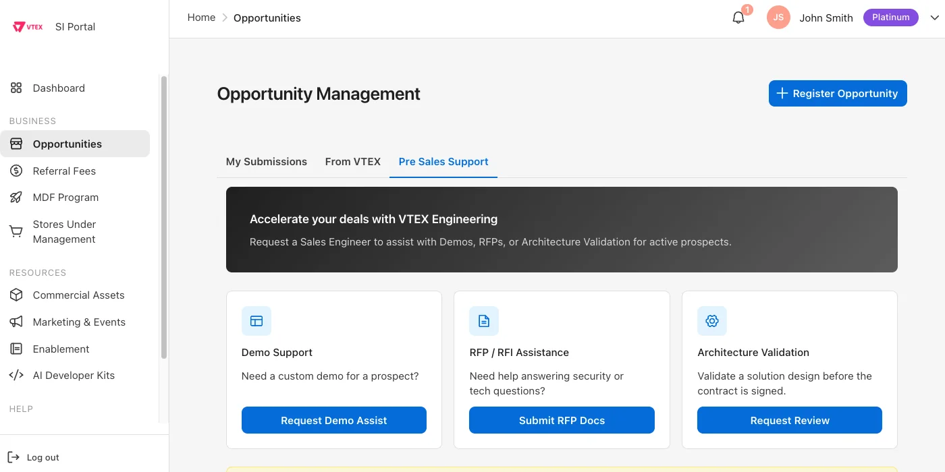
Task: Click the breadcrumb chevron separator
Action: click(x=225, y=18)
